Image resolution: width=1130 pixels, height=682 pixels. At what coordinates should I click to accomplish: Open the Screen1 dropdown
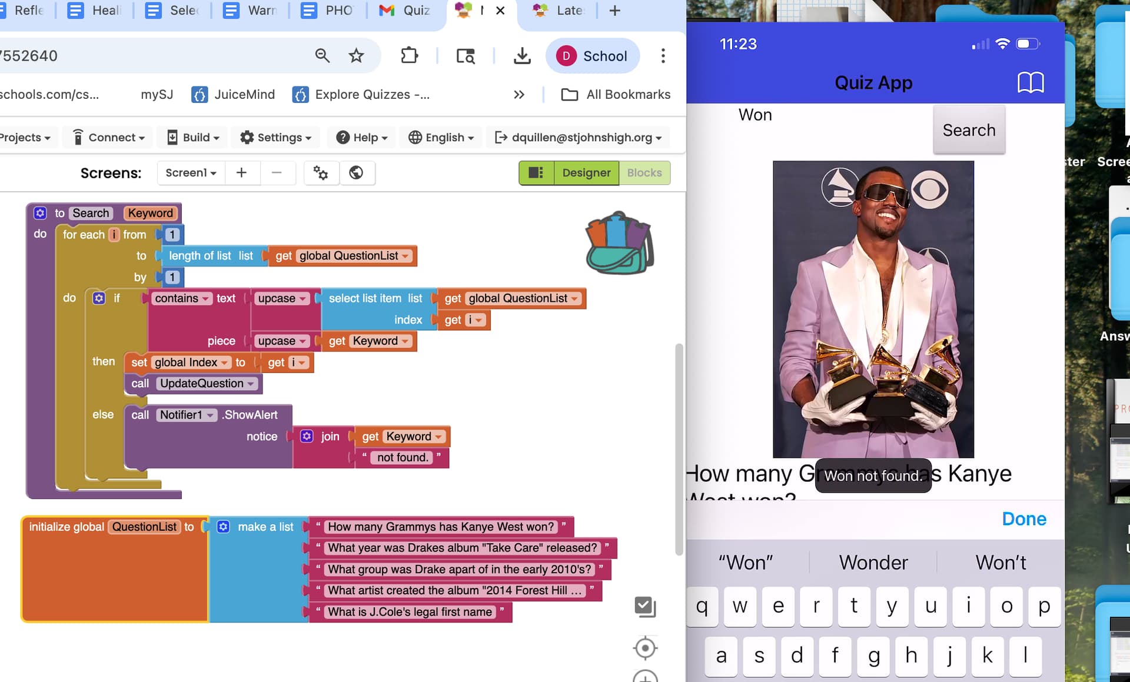pyautogui.click(x=191, y=172)
